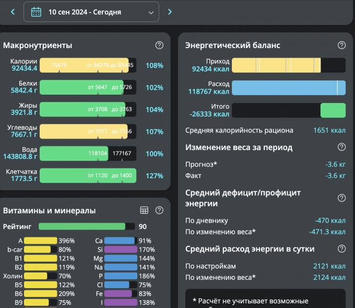Go to next period with right arrow
355x308 pixels.
(x=170, y=12)
